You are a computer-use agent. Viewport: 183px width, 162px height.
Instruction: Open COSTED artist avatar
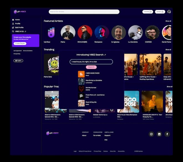[152, 32]
